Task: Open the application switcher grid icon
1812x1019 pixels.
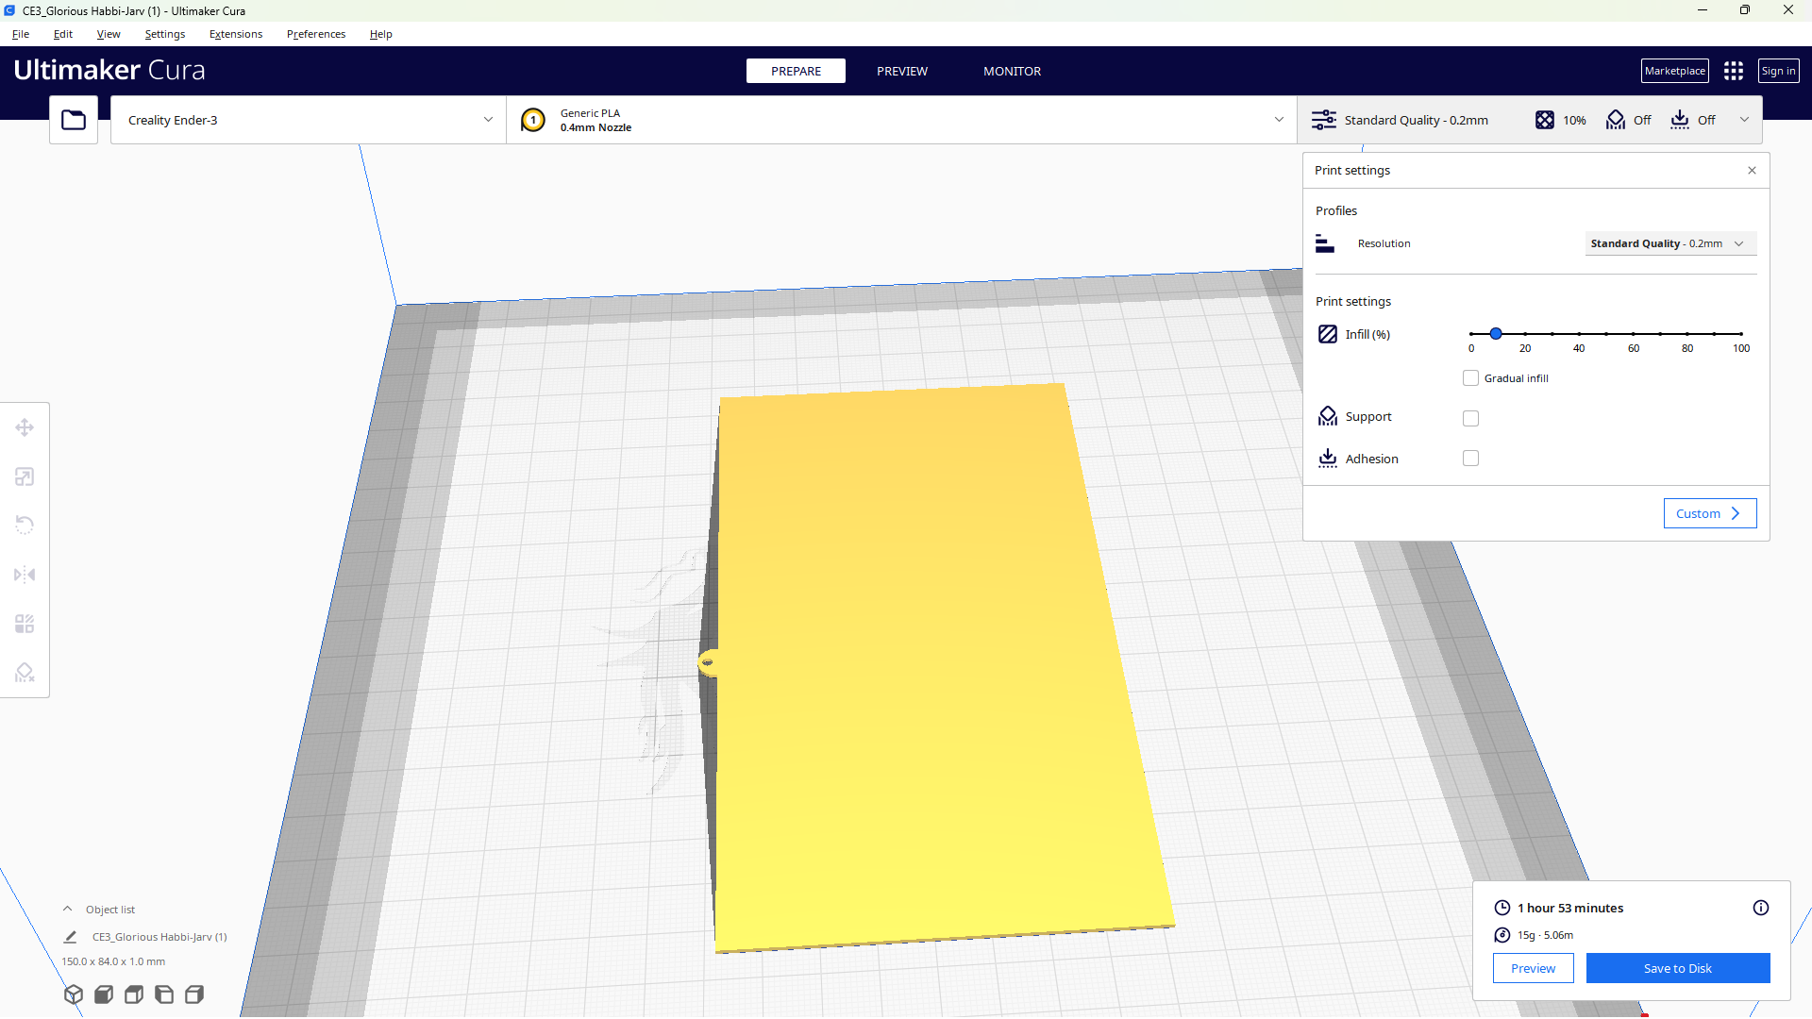Action: (x=1733, y=71)
